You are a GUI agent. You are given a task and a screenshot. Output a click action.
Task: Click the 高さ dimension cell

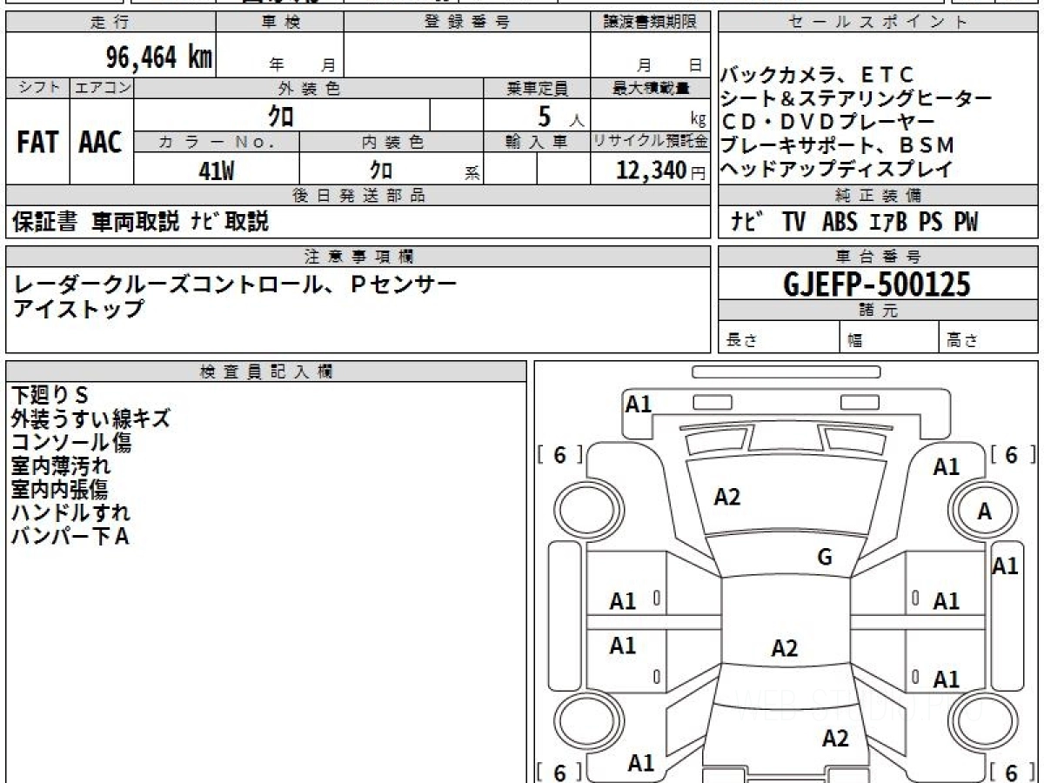coord(988,338)
